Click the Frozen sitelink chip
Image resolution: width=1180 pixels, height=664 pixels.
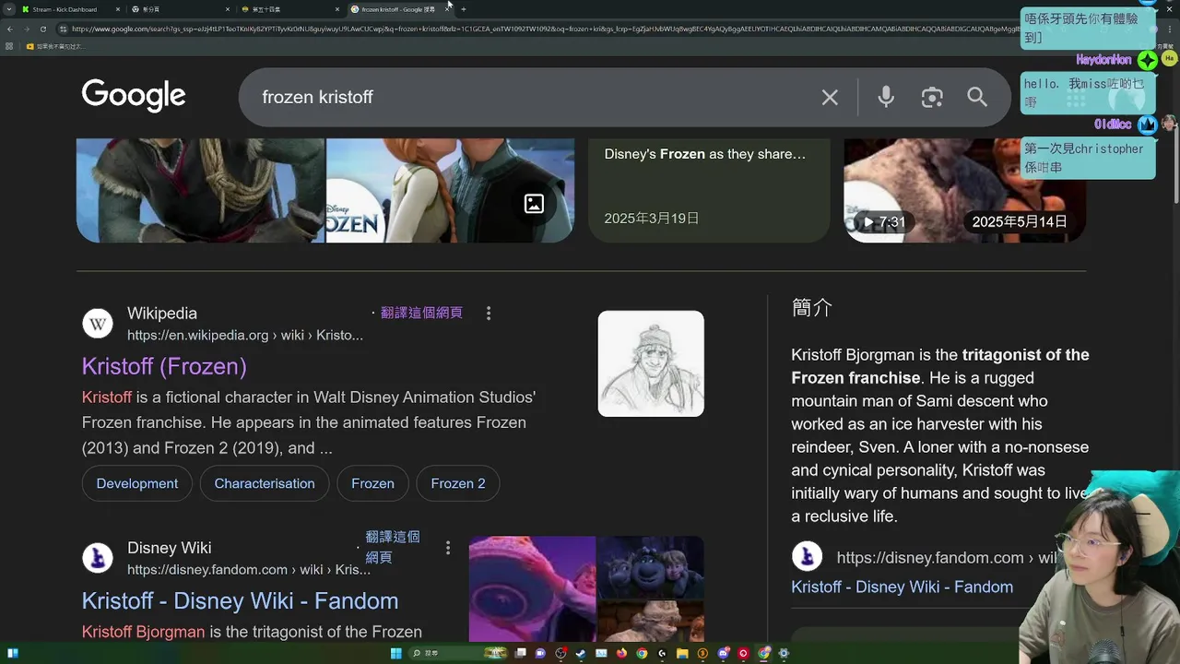pos(372,483)
